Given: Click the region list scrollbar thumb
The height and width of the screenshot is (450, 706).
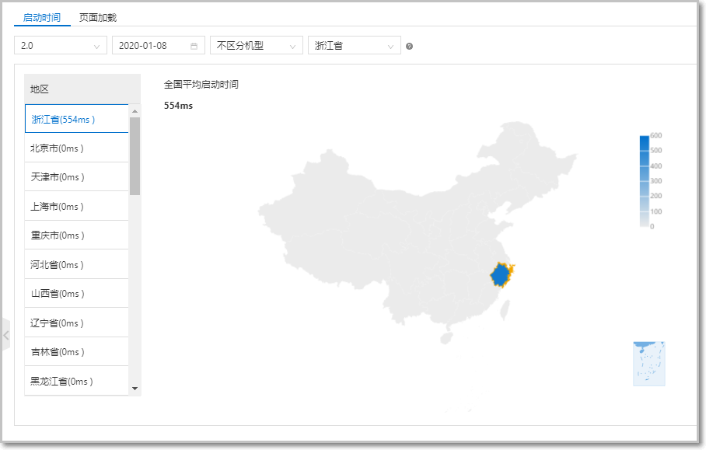Looking at the screenshot, I should pyautogui.click(x=135, y=156).
